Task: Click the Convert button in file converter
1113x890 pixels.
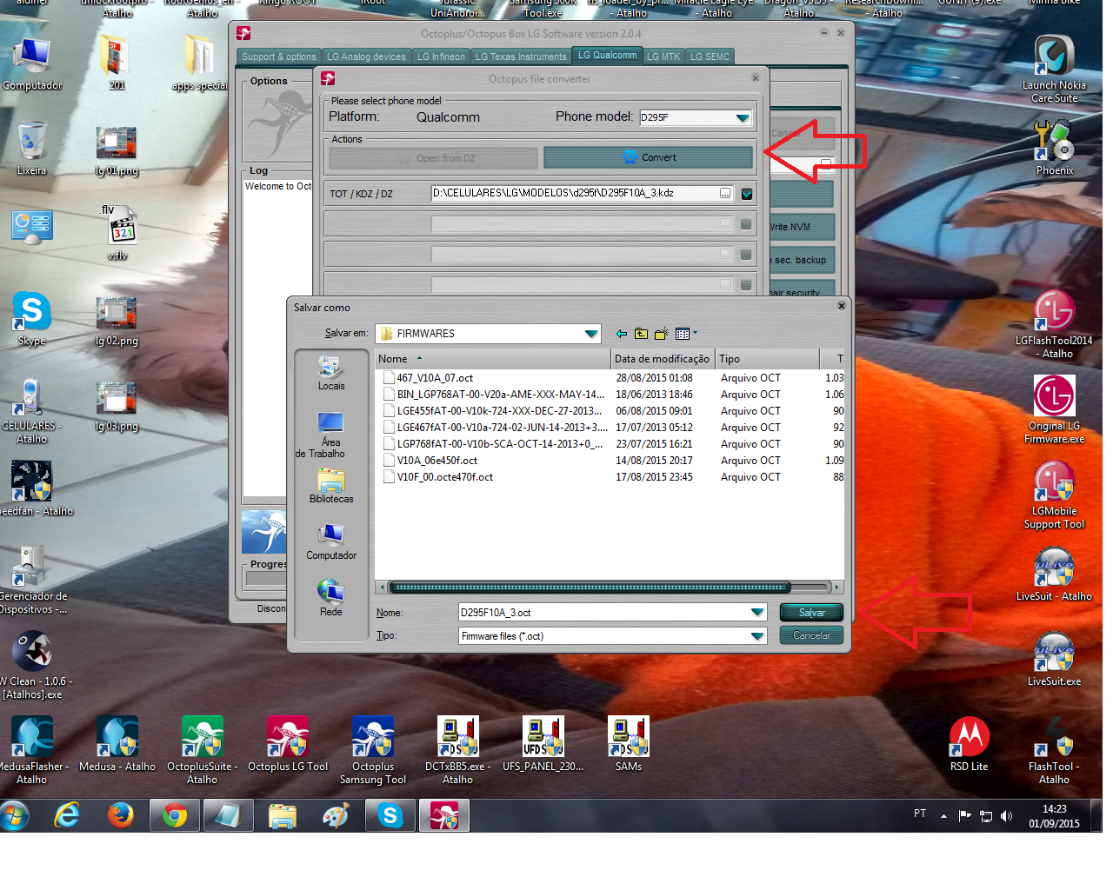Action: pos(648,157)
